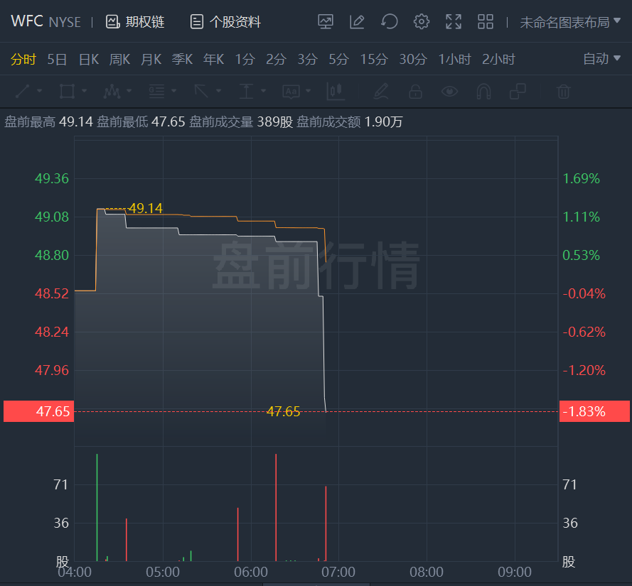The width and height of the screenshot is (632, 586).
Task: Open 个股资料 stock profile
Action: pos(225,22)
